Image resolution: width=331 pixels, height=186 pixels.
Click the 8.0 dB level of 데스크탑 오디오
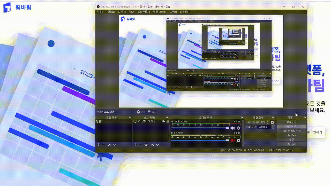237,121
